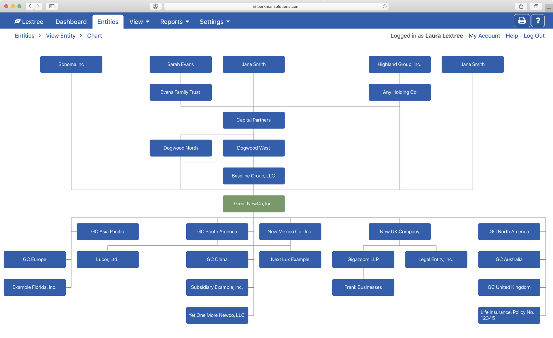Open the My Account link
The width and height of the screenshot is (553, 338).
(484, 36)
